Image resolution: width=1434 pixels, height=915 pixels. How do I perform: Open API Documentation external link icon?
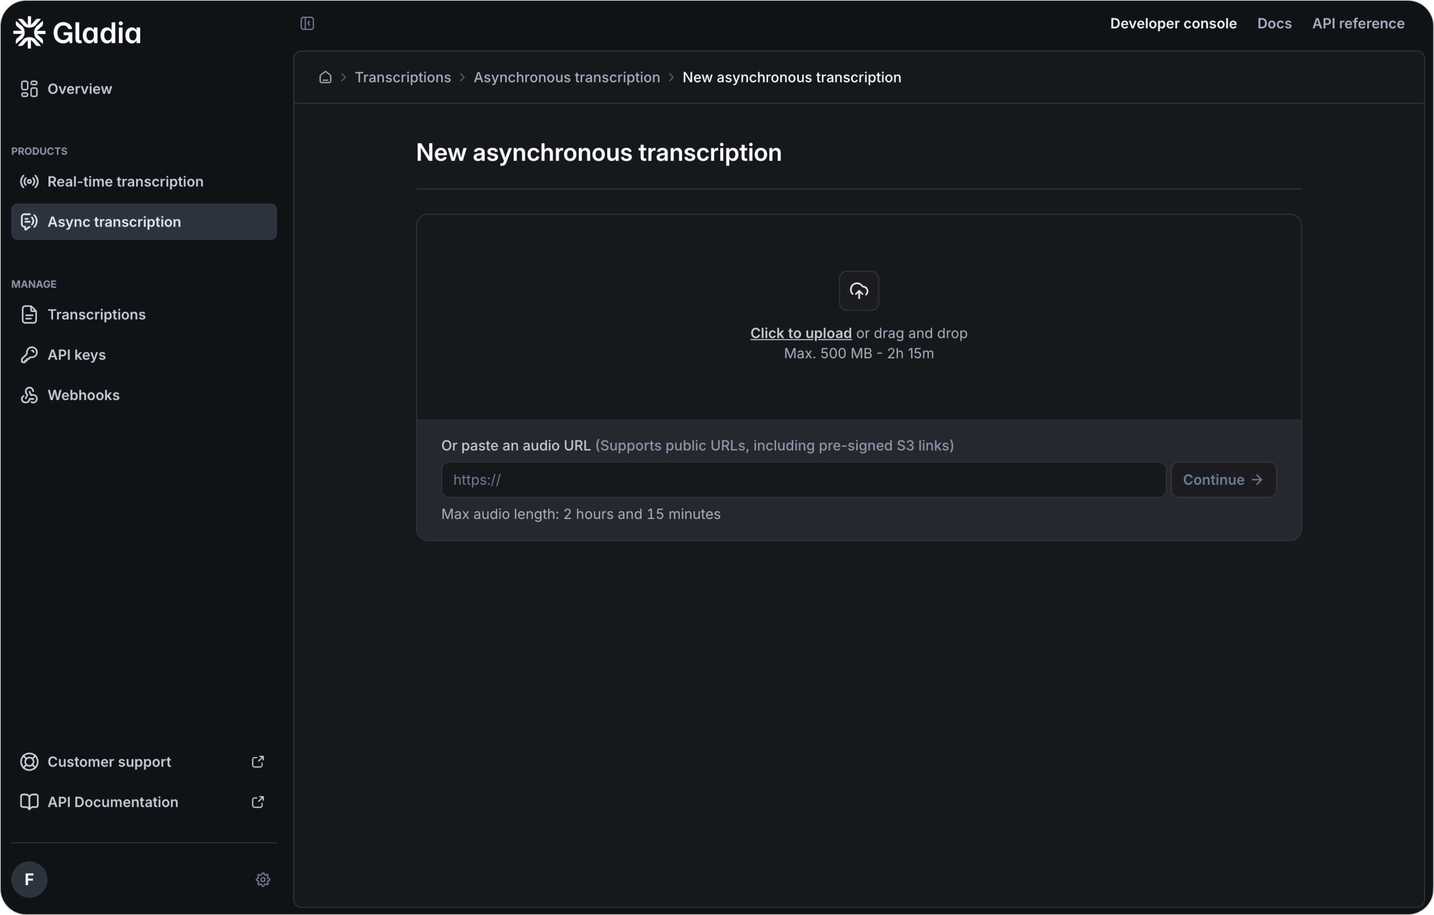click(258, 802)
